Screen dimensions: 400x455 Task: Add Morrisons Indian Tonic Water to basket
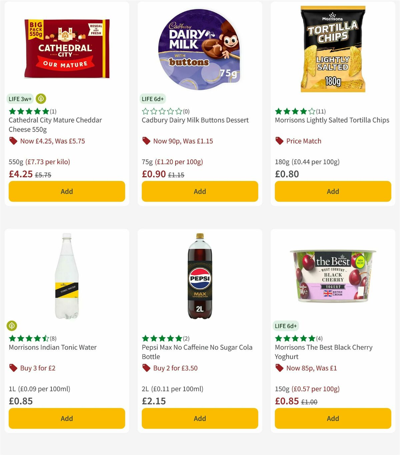67,418
